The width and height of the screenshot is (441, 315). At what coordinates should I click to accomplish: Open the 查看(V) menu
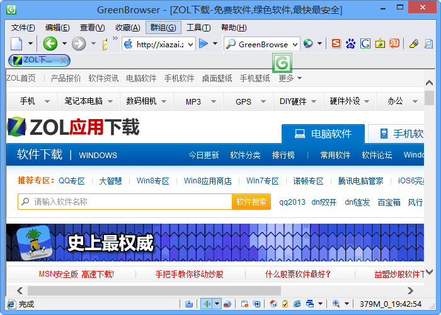pos(92,28)
